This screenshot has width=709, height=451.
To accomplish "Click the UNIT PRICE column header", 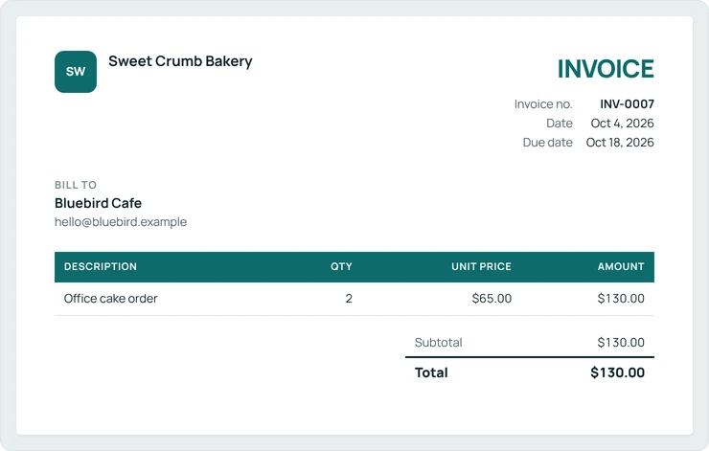I will pyautogui.click(x=481, y=266).
